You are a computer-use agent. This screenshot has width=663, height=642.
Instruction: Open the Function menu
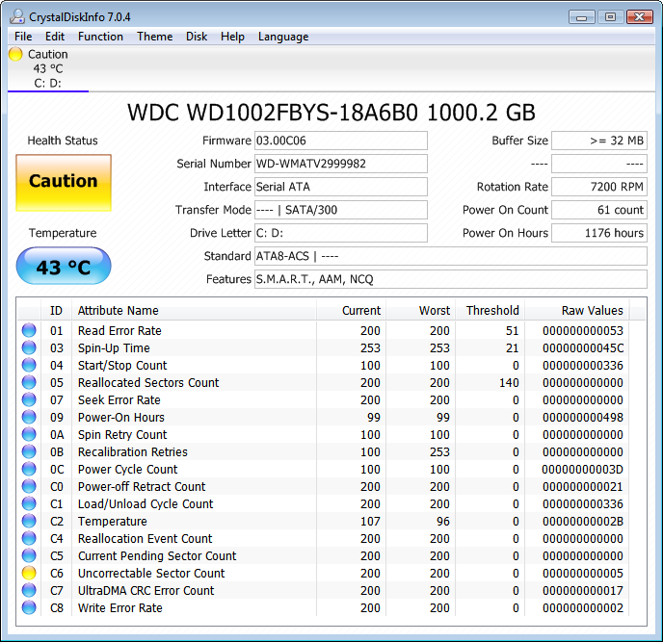[x=100, y=37]
